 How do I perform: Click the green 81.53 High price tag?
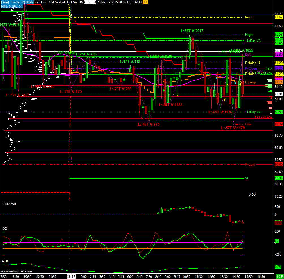(279, 35)
